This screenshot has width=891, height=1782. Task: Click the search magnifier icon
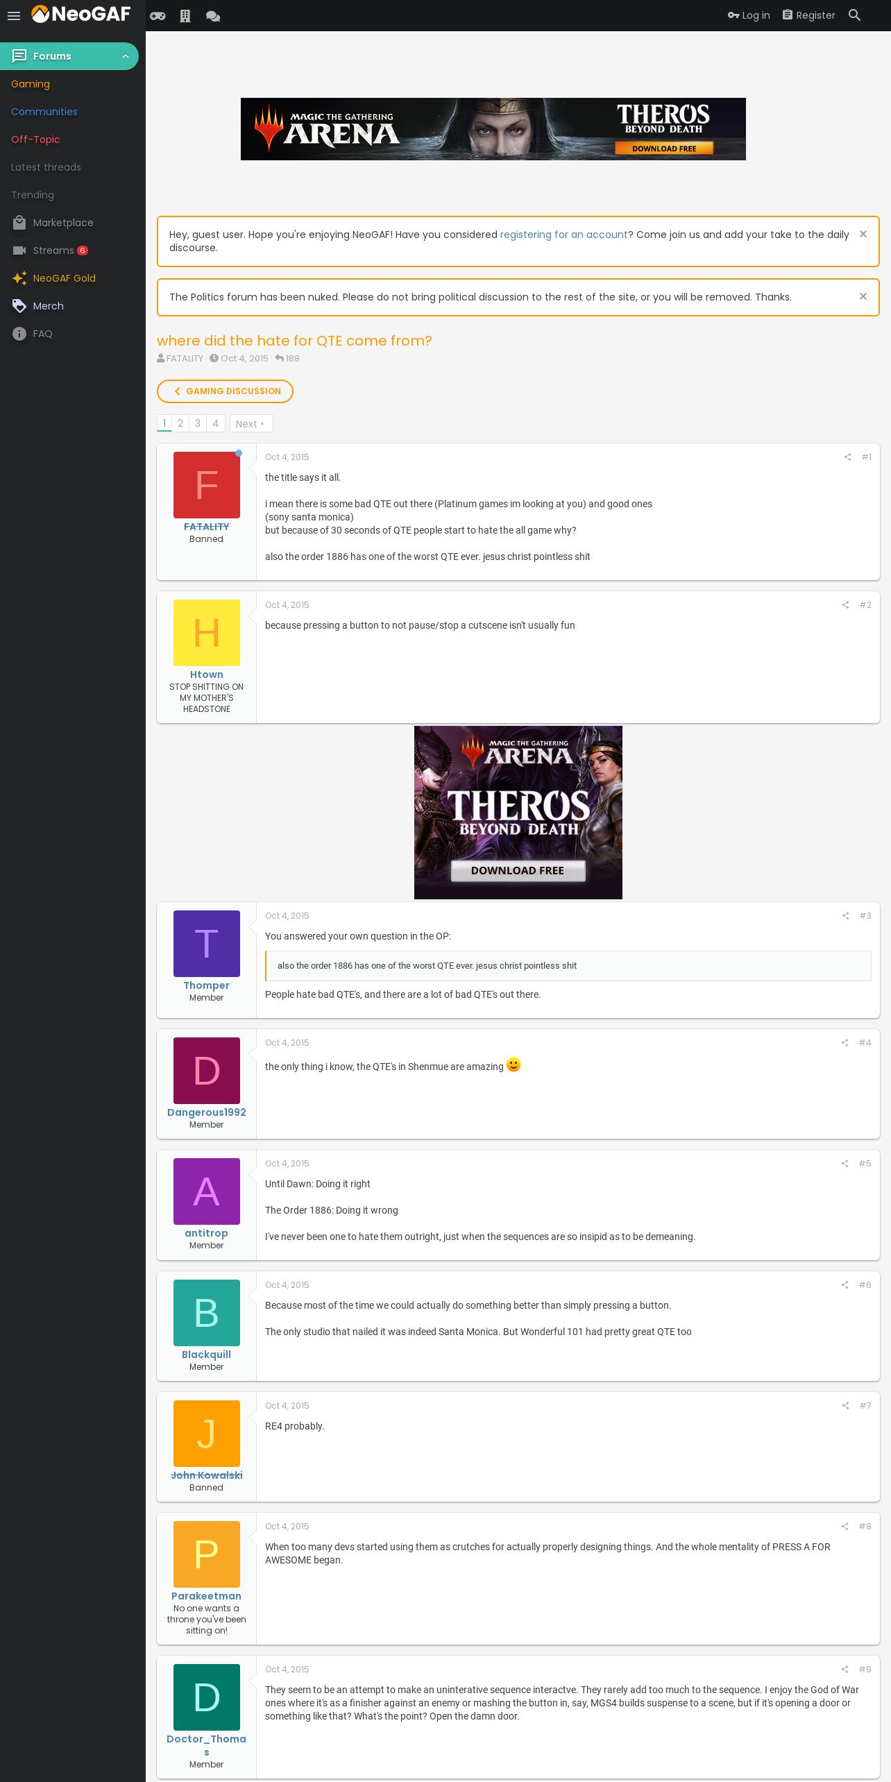(x=855, y=15)
